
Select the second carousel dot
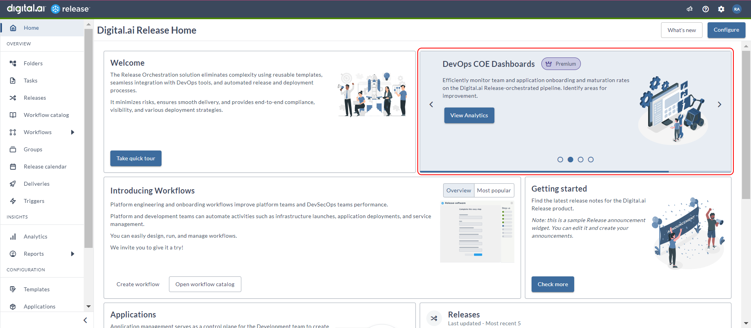(570, 160)
